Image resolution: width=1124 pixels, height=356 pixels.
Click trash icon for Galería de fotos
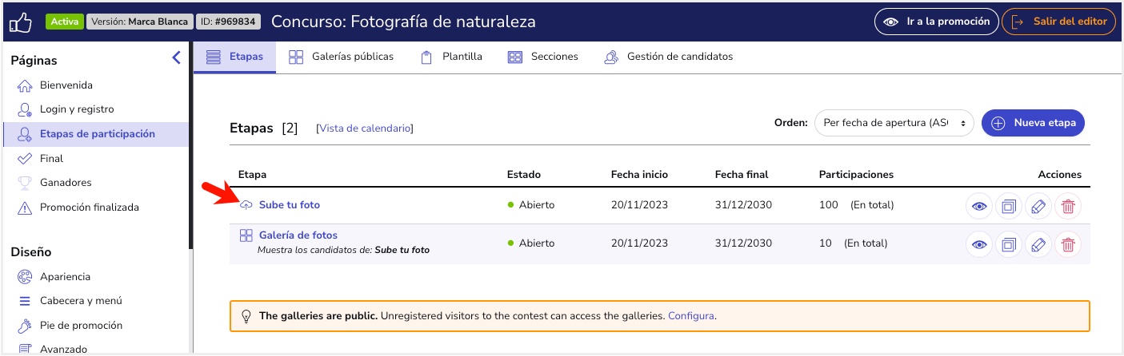click(x=1067, y=244)
